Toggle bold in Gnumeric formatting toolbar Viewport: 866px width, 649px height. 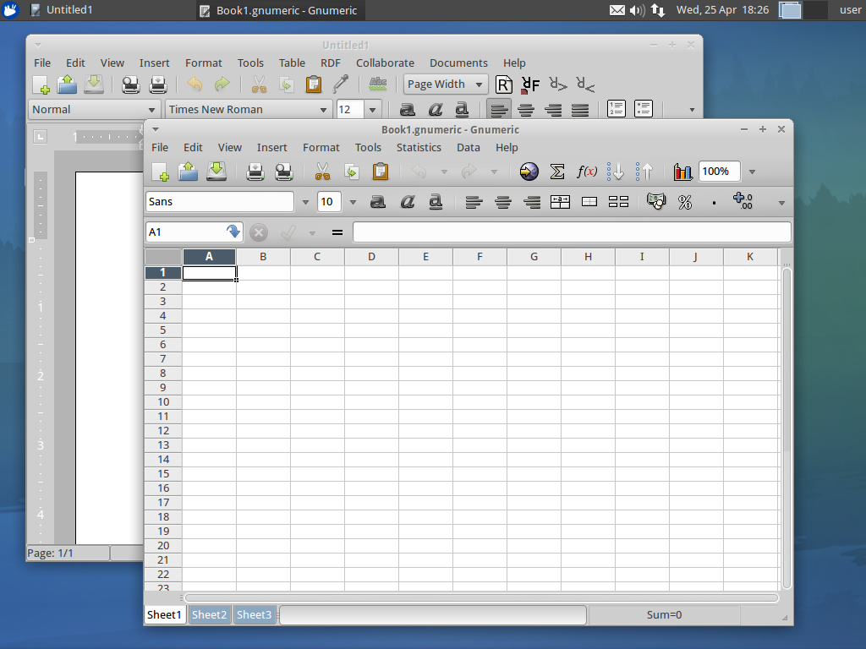378,202
